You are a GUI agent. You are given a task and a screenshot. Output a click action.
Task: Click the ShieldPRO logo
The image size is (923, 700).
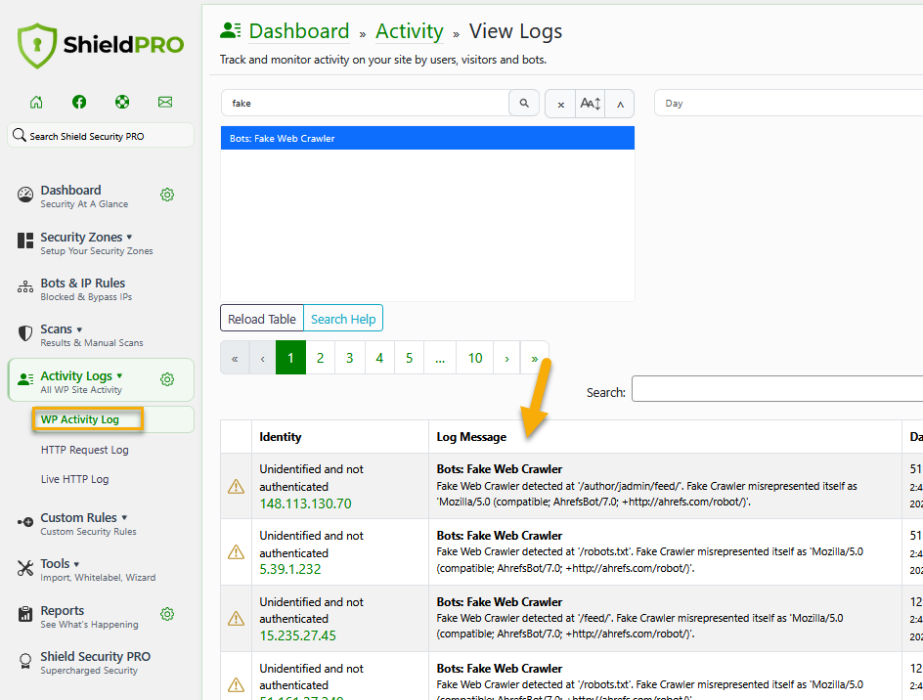tap(100, 45)
